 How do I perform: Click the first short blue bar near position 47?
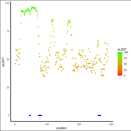[x=30, y=115]
